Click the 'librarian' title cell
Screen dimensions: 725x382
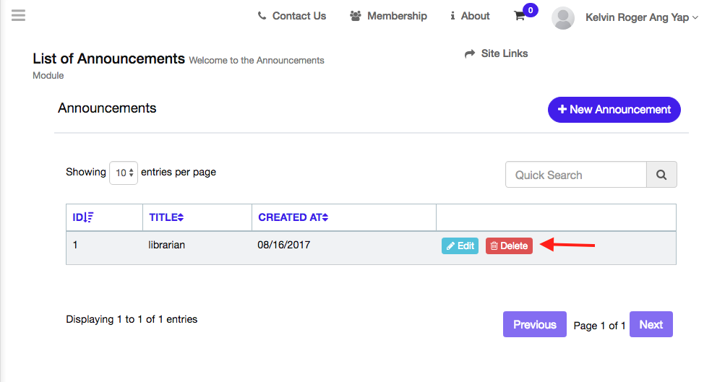pos(166,245)
